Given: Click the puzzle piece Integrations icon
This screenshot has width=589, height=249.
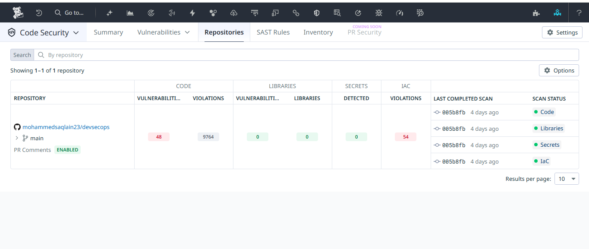Looking at the screenshot, I should point(536,13).
